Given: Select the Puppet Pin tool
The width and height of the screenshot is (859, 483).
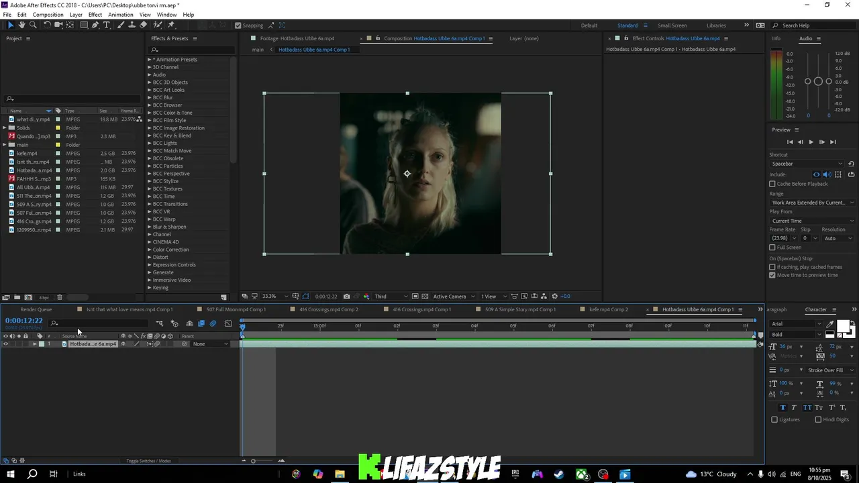Looking at the screenshot, I should click(171, 25).
